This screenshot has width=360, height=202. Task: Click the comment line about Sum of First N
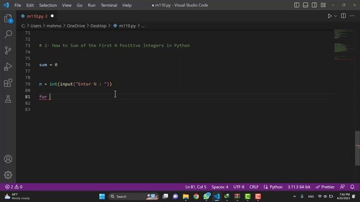point(114,45)
